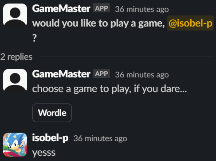The width and height of the screenshot is (216, 161).
Task: Click the "if you dare..." text ending
Action: [160, 89]
